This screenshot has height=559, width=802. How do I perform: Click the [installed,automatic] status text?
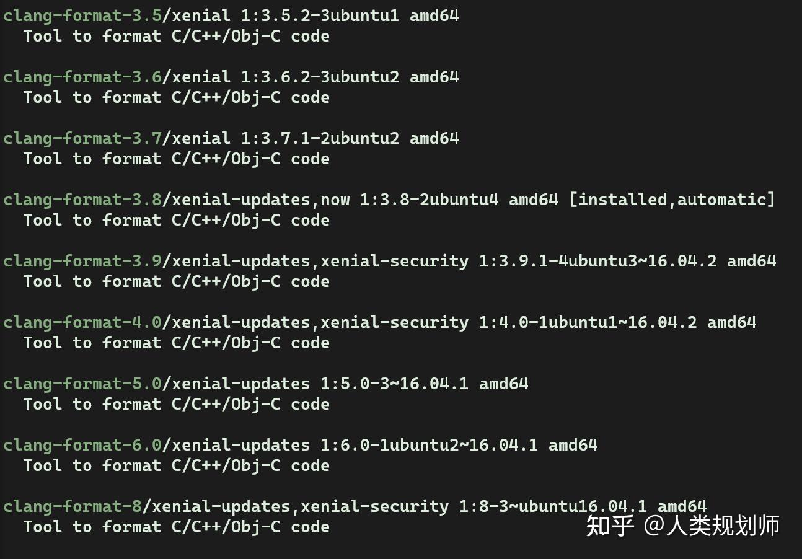point(672,200)
